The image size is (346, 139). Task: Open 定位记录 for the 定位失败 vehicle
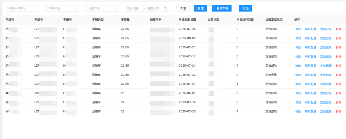326,75
